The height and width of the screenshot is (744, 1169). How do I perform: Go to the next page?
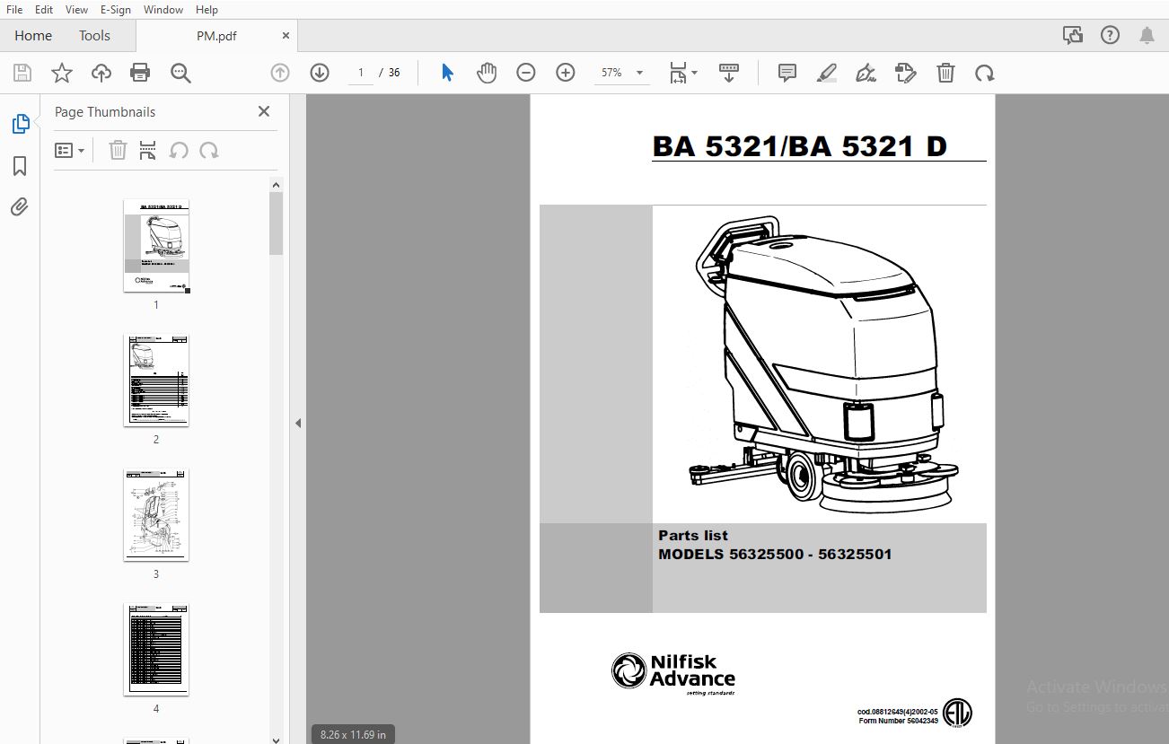pyautogui.click(x=320, y=73)
